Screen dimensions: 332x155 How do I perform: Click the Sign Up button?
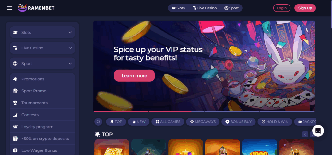click(x=305, y=8)
